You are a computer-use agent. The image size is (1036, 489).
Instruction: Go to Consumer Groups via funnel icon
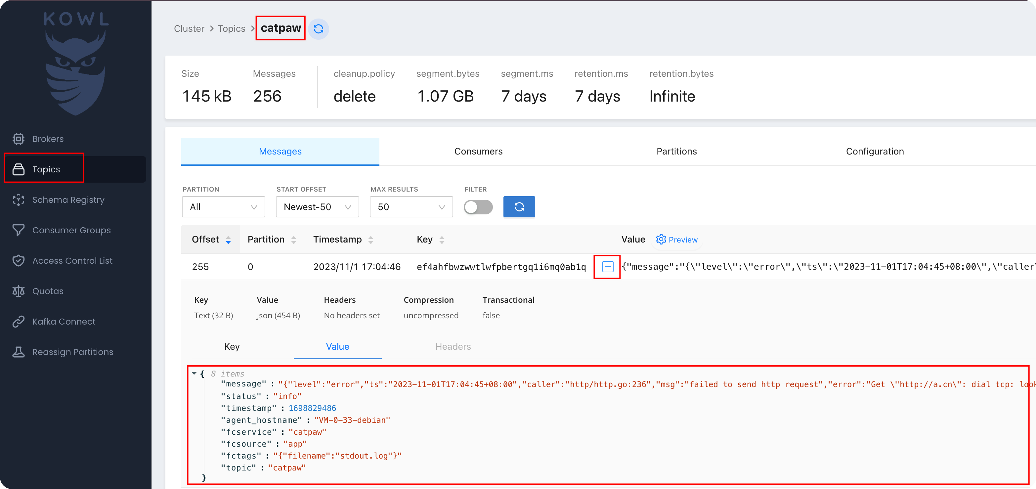[19, 230]
